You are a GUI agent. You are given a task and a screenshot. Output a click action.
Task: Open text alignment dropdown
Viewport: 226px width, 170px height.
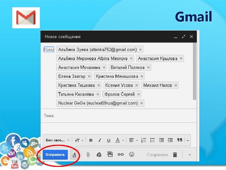pyautogui.click(x=133, y=140)
